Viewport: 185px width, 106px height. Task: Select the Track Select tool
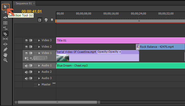(5, 12)
